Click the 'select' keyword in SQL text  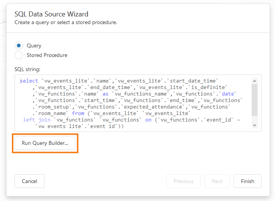pos(29,81)
